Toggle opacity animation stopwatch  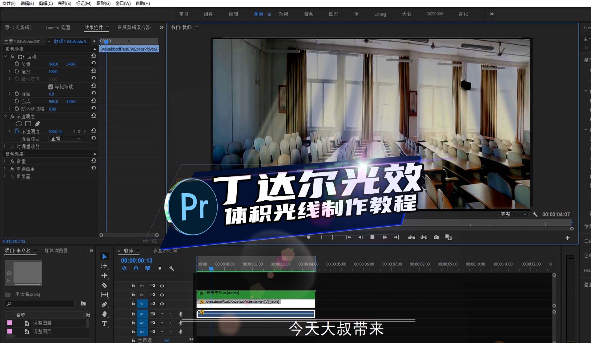click(17, 131)
